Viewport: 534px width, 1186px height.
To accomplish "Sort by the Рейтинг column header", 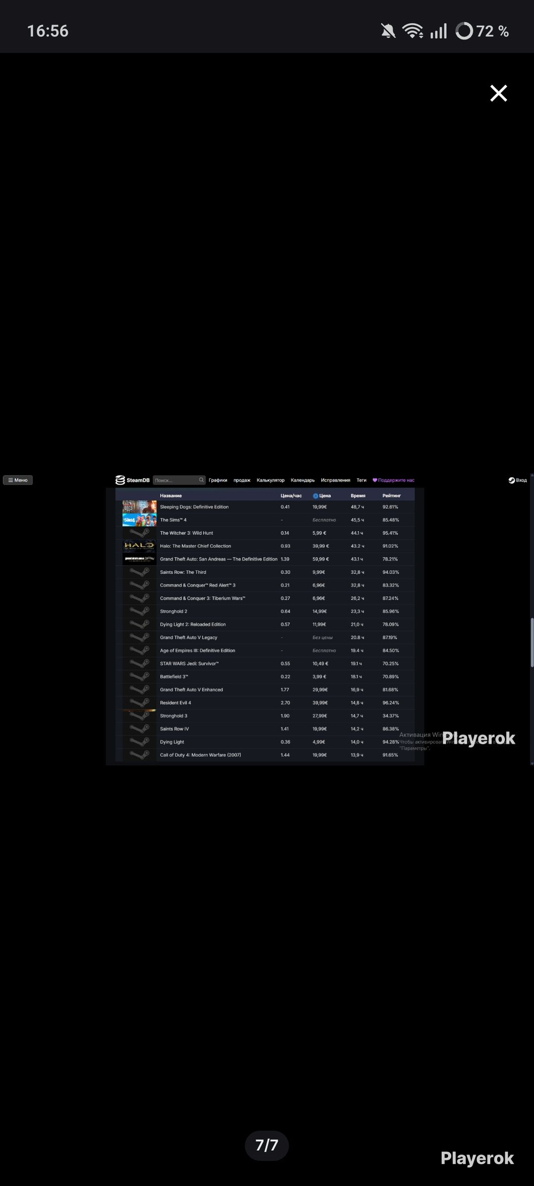I will [391, 495].
